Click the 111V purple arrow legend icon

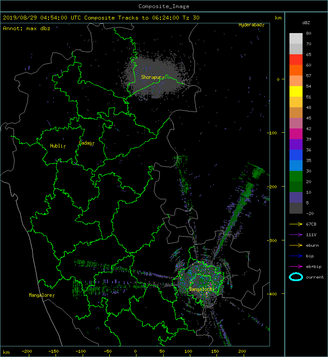click(296, 235)
